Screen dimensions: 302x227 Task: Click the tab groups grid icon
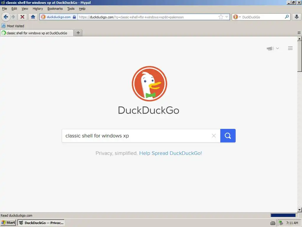coord(299,33)
